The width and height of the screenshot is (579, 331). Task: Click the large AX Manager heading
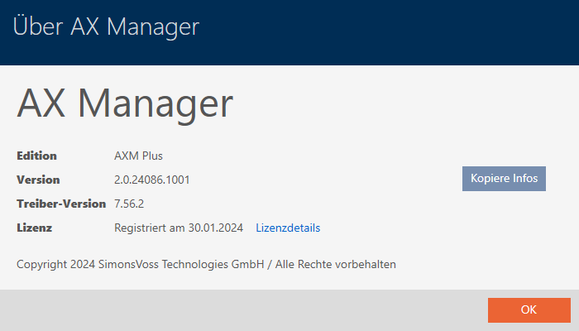[125, 106]
